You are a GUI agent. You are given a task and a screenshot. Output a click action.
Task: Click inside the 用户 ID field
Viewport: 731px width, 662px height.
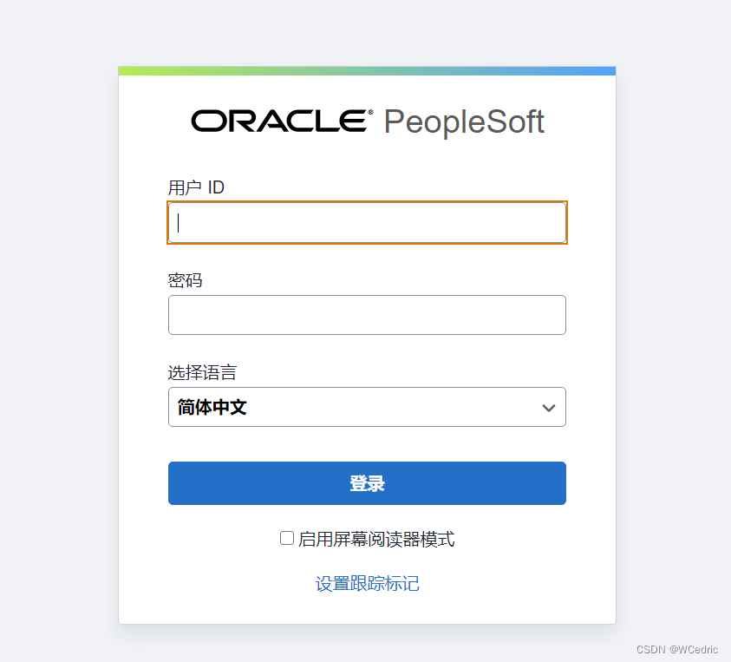(x=367, y=223)
